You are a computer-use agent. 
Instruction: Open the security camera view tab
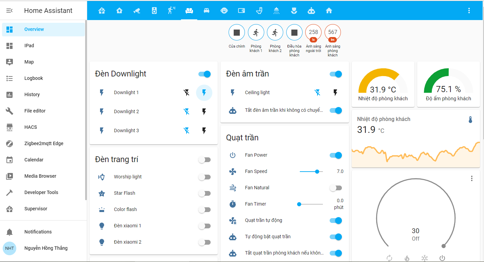[x=137, y=11]
